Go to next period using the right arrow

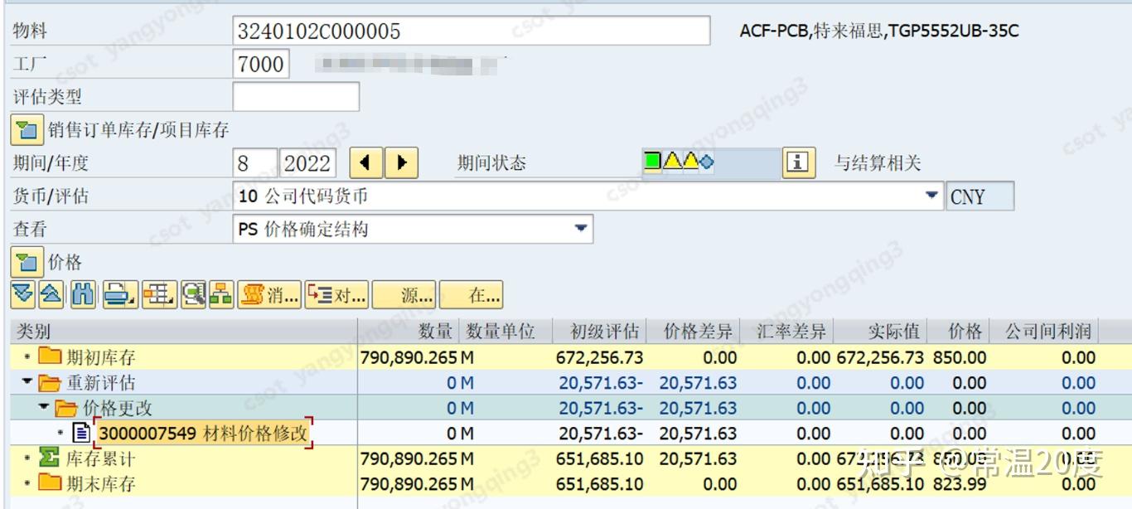point(401,162)
